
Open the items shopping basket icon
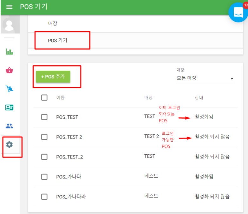[x=10, y=70]
